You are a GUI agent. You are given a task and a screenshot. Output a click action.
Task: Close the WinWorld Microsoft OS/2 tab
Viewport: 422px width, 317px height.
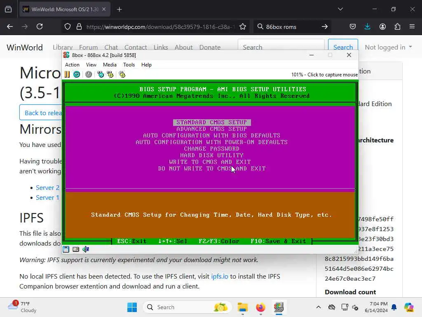point(104,9)
